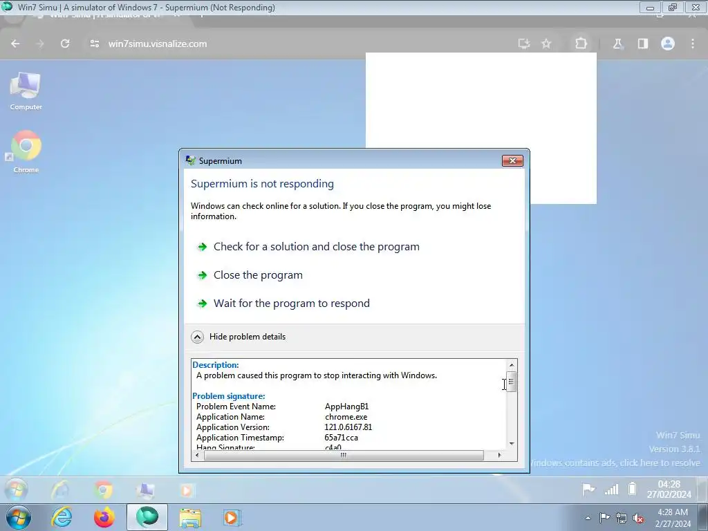Show hidden tray icons arrow
Screen dimensions: 708x531
(588, 519)
